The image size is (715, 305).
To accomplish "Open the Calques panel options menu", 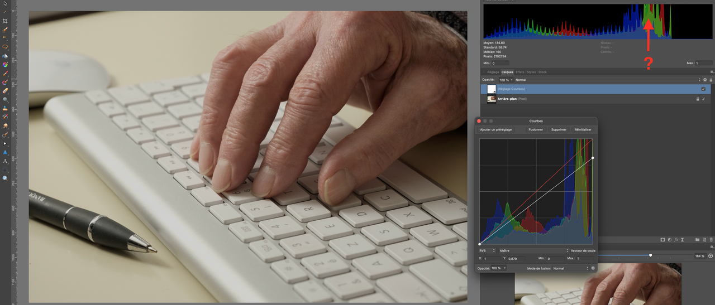I will click(712, 72).
